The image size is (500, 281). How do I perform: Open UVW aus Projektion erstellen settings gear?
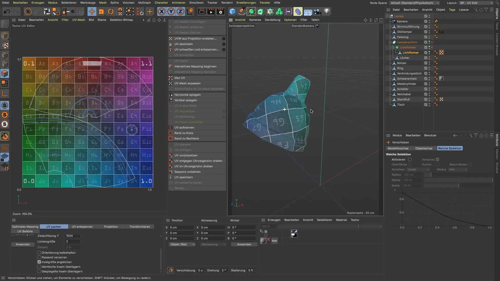(223, 39)
